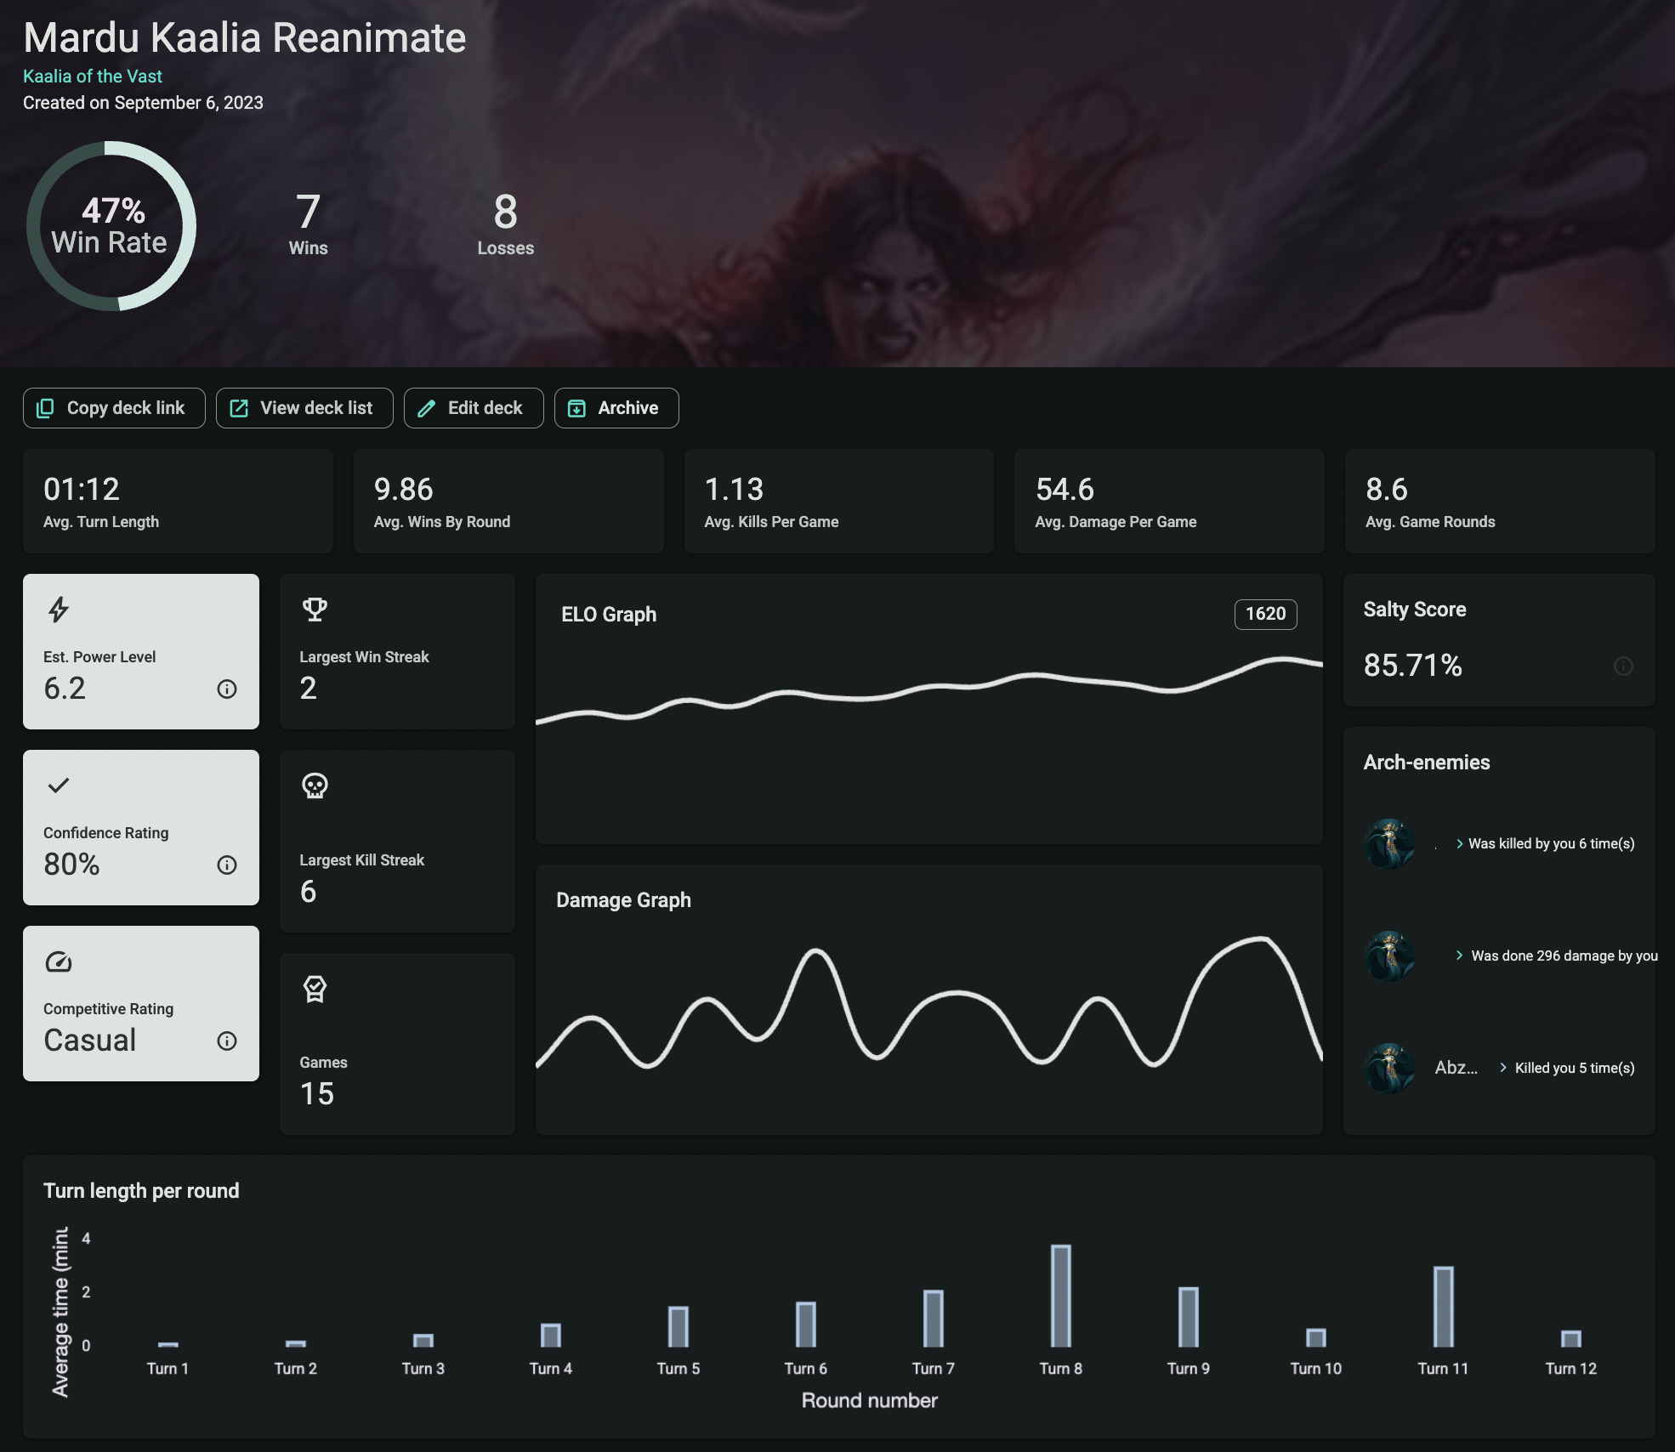Archive this deck
1675x1452 pixels.
tap(616, 408)
